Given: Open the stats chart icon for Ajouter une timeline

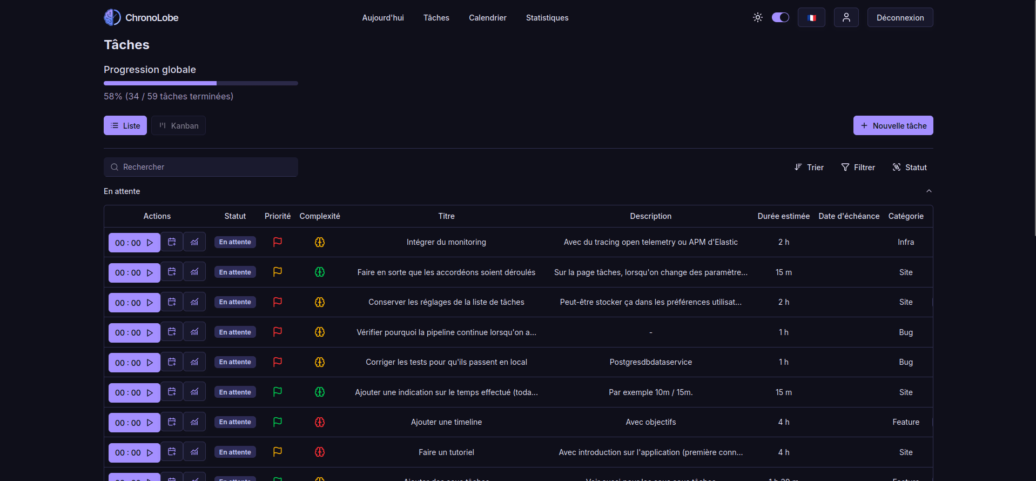Looking at the screenshot, I should 194,422.
